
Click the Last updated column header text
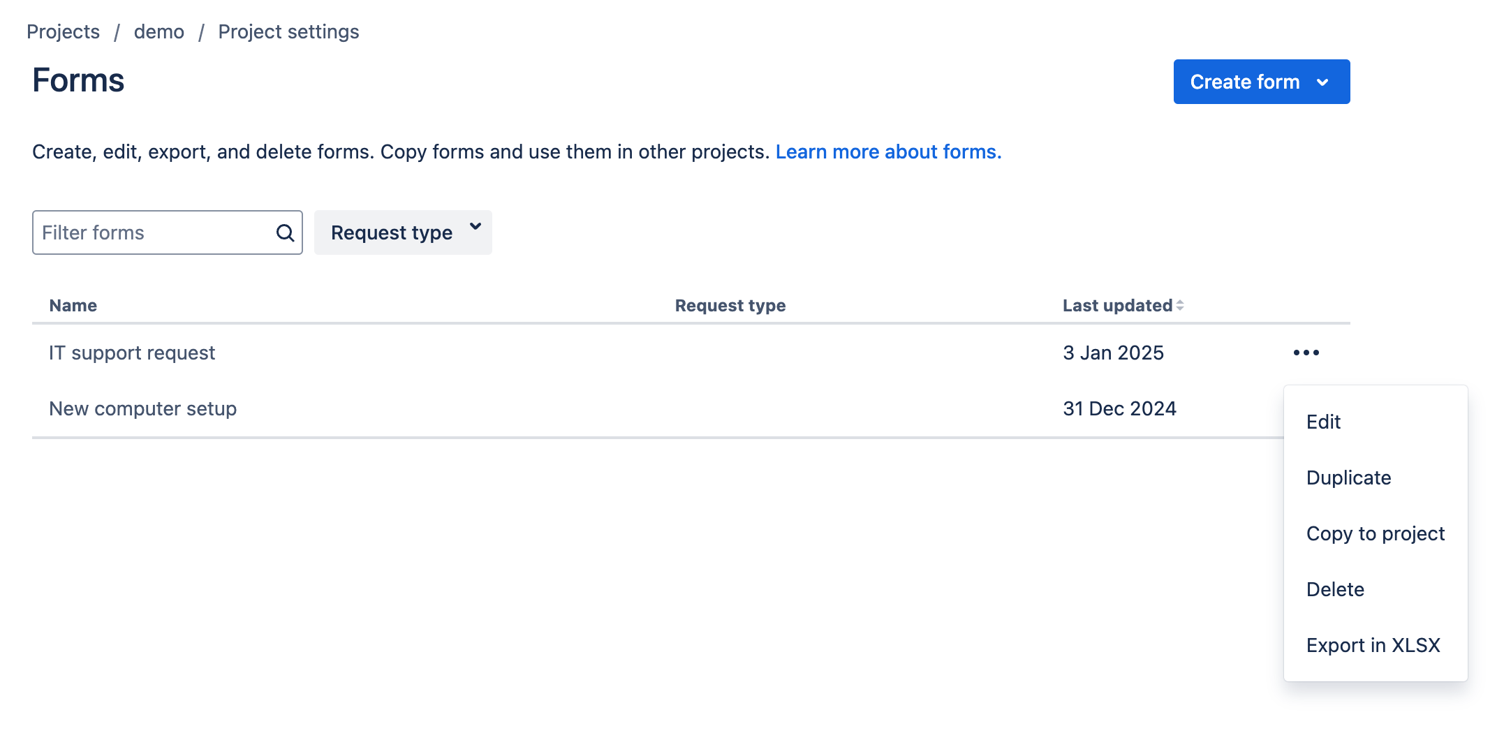click(x=1117, y=305)
